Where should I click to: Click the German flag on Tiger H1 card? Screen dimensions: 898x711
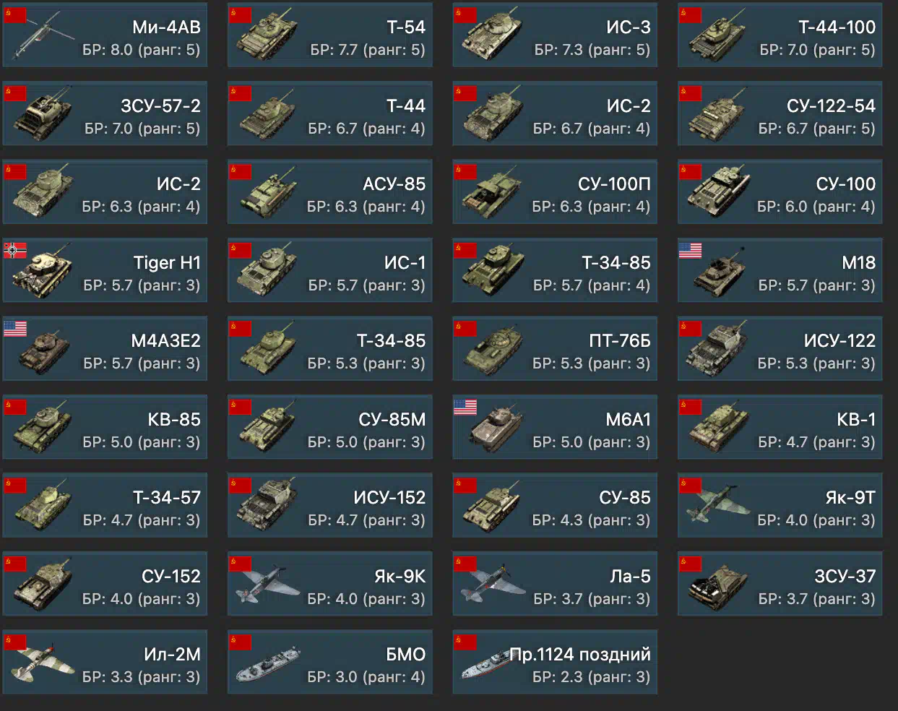(15, 251)
